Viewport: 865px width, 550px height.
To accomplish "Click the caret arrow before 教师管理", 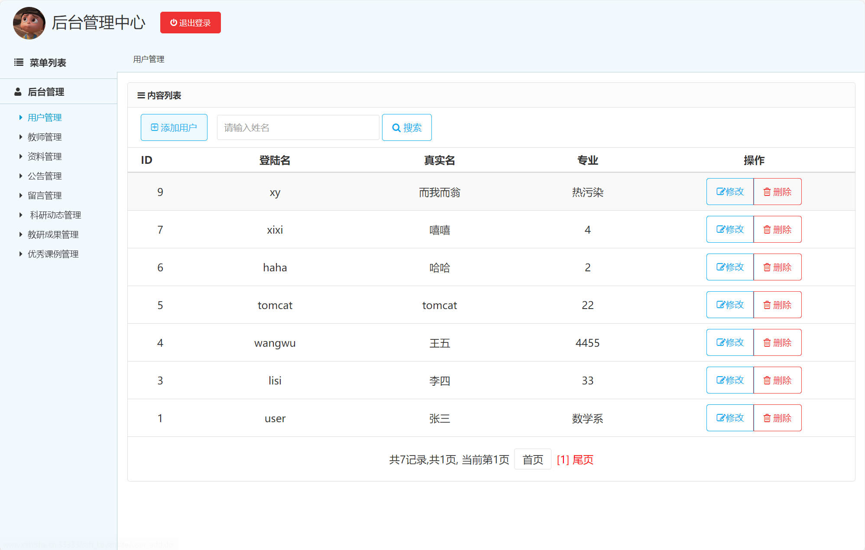I will [x=20, y=137].
